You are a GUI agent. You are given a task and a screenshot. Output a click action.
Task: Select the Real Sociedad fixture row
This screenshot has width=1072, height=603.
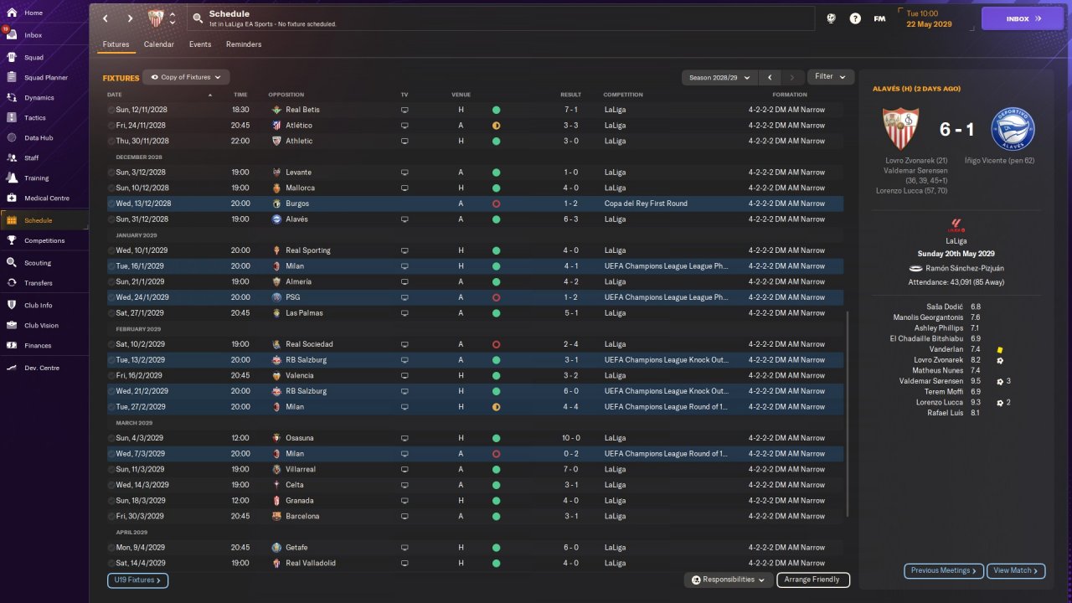[475, 344]
